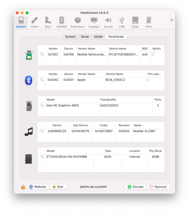The height and width of the screenshot is (212, 189).
Task: Switch to the Serial sub-tab
Action: pos(85,37)
